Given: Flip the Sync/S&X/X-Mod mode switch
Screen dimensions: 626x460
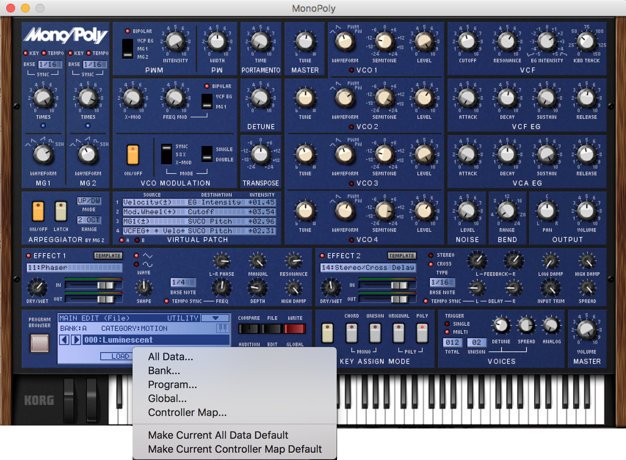Looking at the screenshot, I should (x=167, y=154).
